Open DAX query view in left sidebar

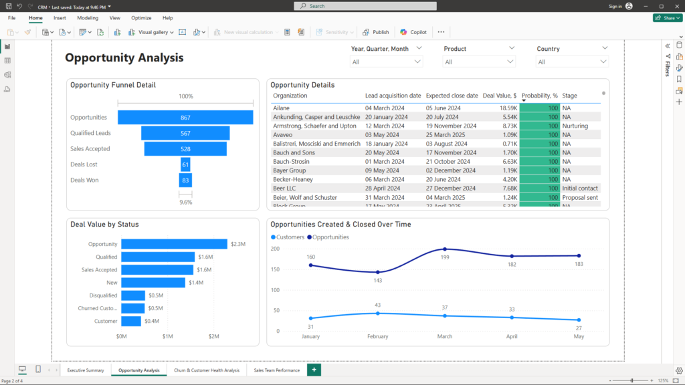tap(7, 90)
